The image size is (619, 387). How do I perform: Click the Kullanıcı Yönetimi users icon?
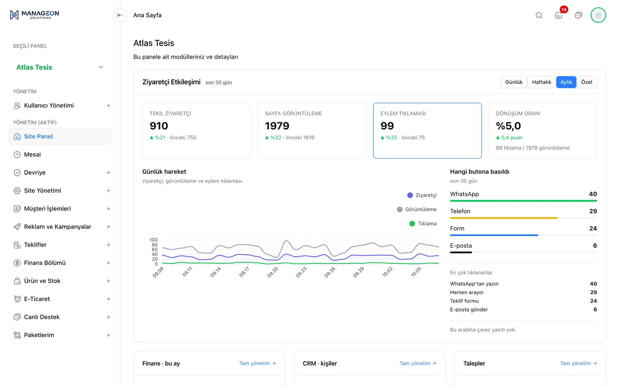point(17,106)
